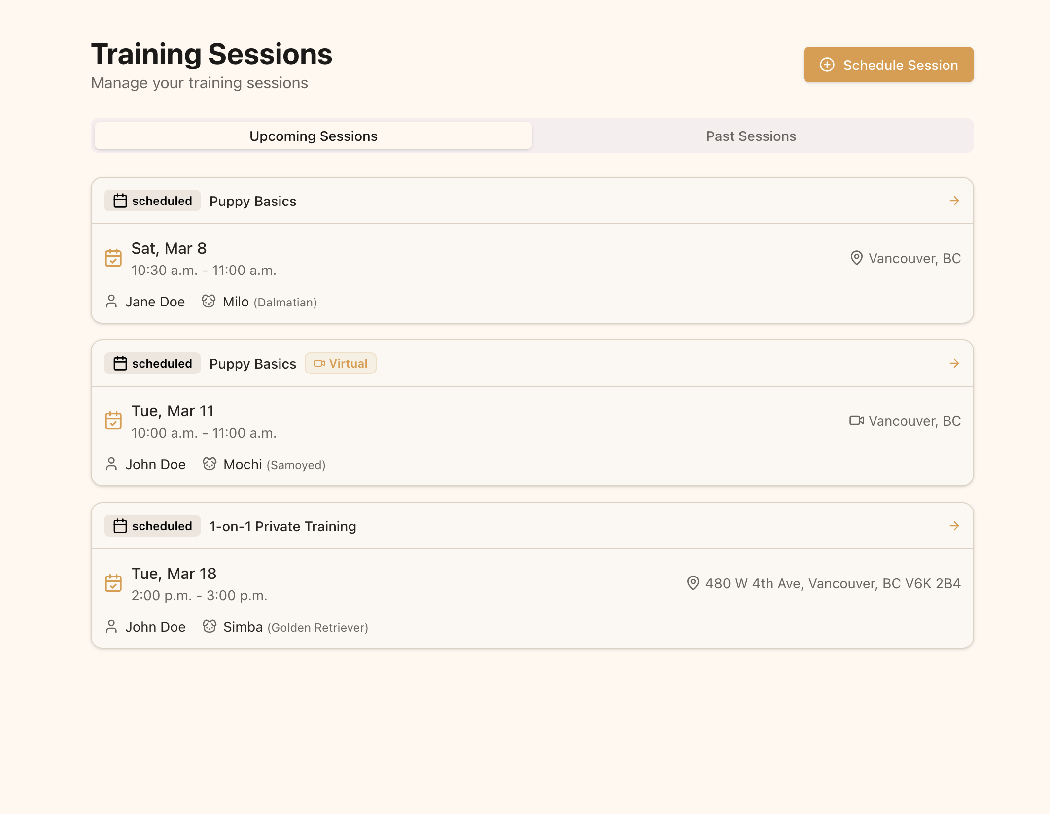Click the dog icon beside Milo
Image resolution: width=1050 pixels, height=814 pixels.
coord(209,301)
